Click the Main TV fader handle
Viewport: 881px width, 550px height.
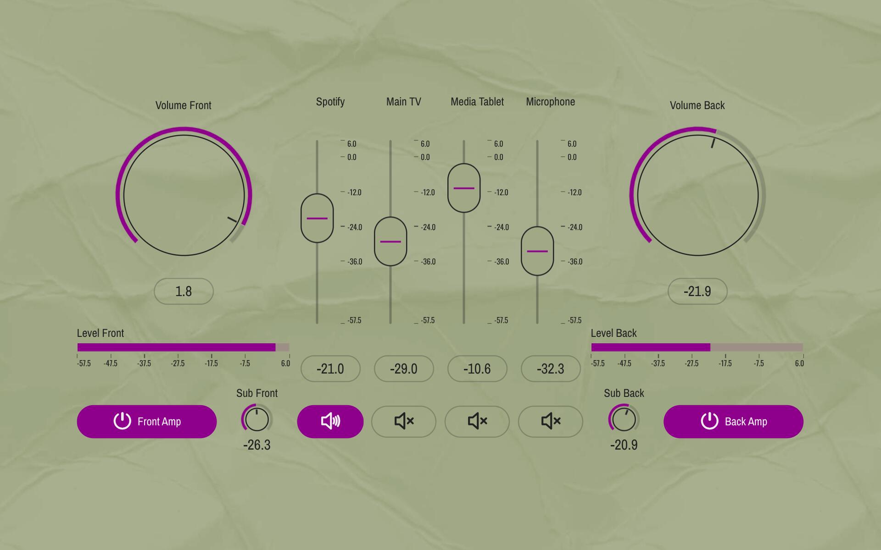tap(390, 242)
